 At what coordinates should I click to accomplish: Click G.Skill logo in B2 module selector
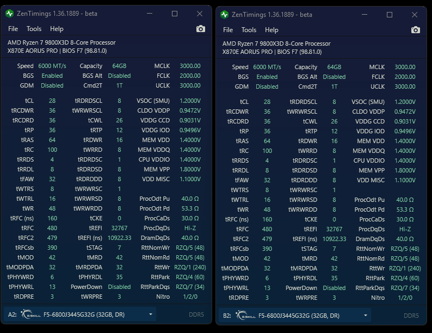click(x=245, y=315)
